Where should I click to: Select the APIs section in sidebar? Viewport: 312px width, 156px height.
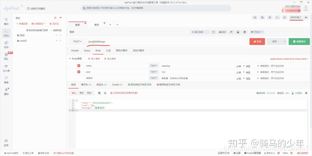6,33
